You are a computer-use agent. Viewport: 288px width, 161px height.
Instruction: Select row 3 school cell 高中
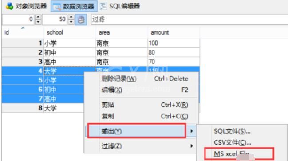[x=70, y=62]
